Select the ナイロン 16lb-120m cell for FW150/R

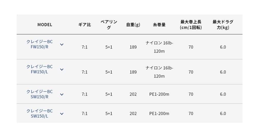click(159, 47)
